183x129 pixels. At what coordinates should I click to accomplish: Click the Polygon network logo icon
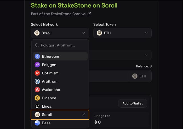coord(37,65)
